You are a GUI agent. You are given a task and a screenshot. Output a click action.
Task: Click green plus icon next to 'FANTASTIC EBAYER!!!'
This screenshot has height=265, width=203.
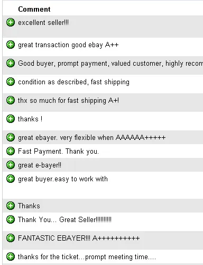tap(11, 238)
